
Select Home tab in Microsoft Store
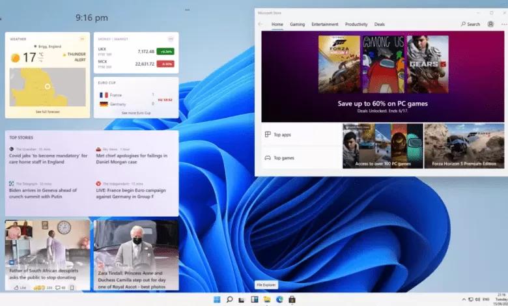[x=277, y=24]
